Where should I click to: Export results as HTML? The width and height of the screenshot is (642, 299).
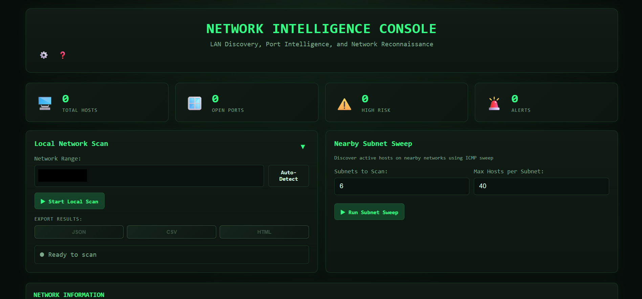pyautogui.click(x=264, y=232)
